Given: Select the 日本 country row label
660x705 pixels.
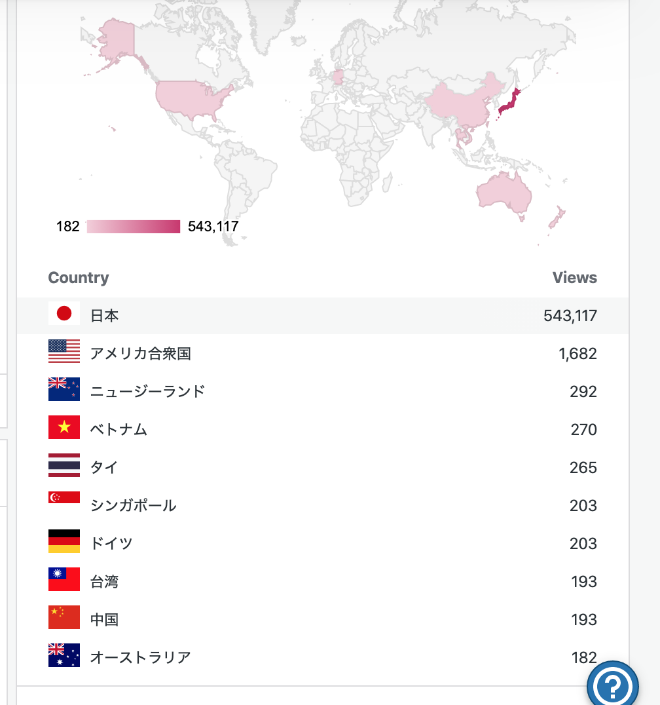Looking at the screenshot, I should (104, 316).
